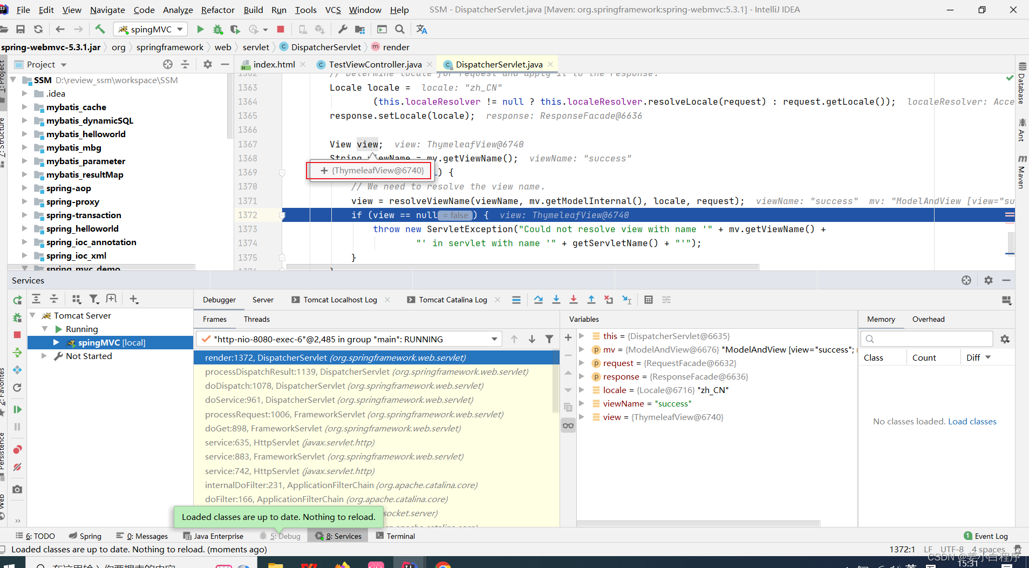Click the Mute Breakpoints icon

(17, 467)
